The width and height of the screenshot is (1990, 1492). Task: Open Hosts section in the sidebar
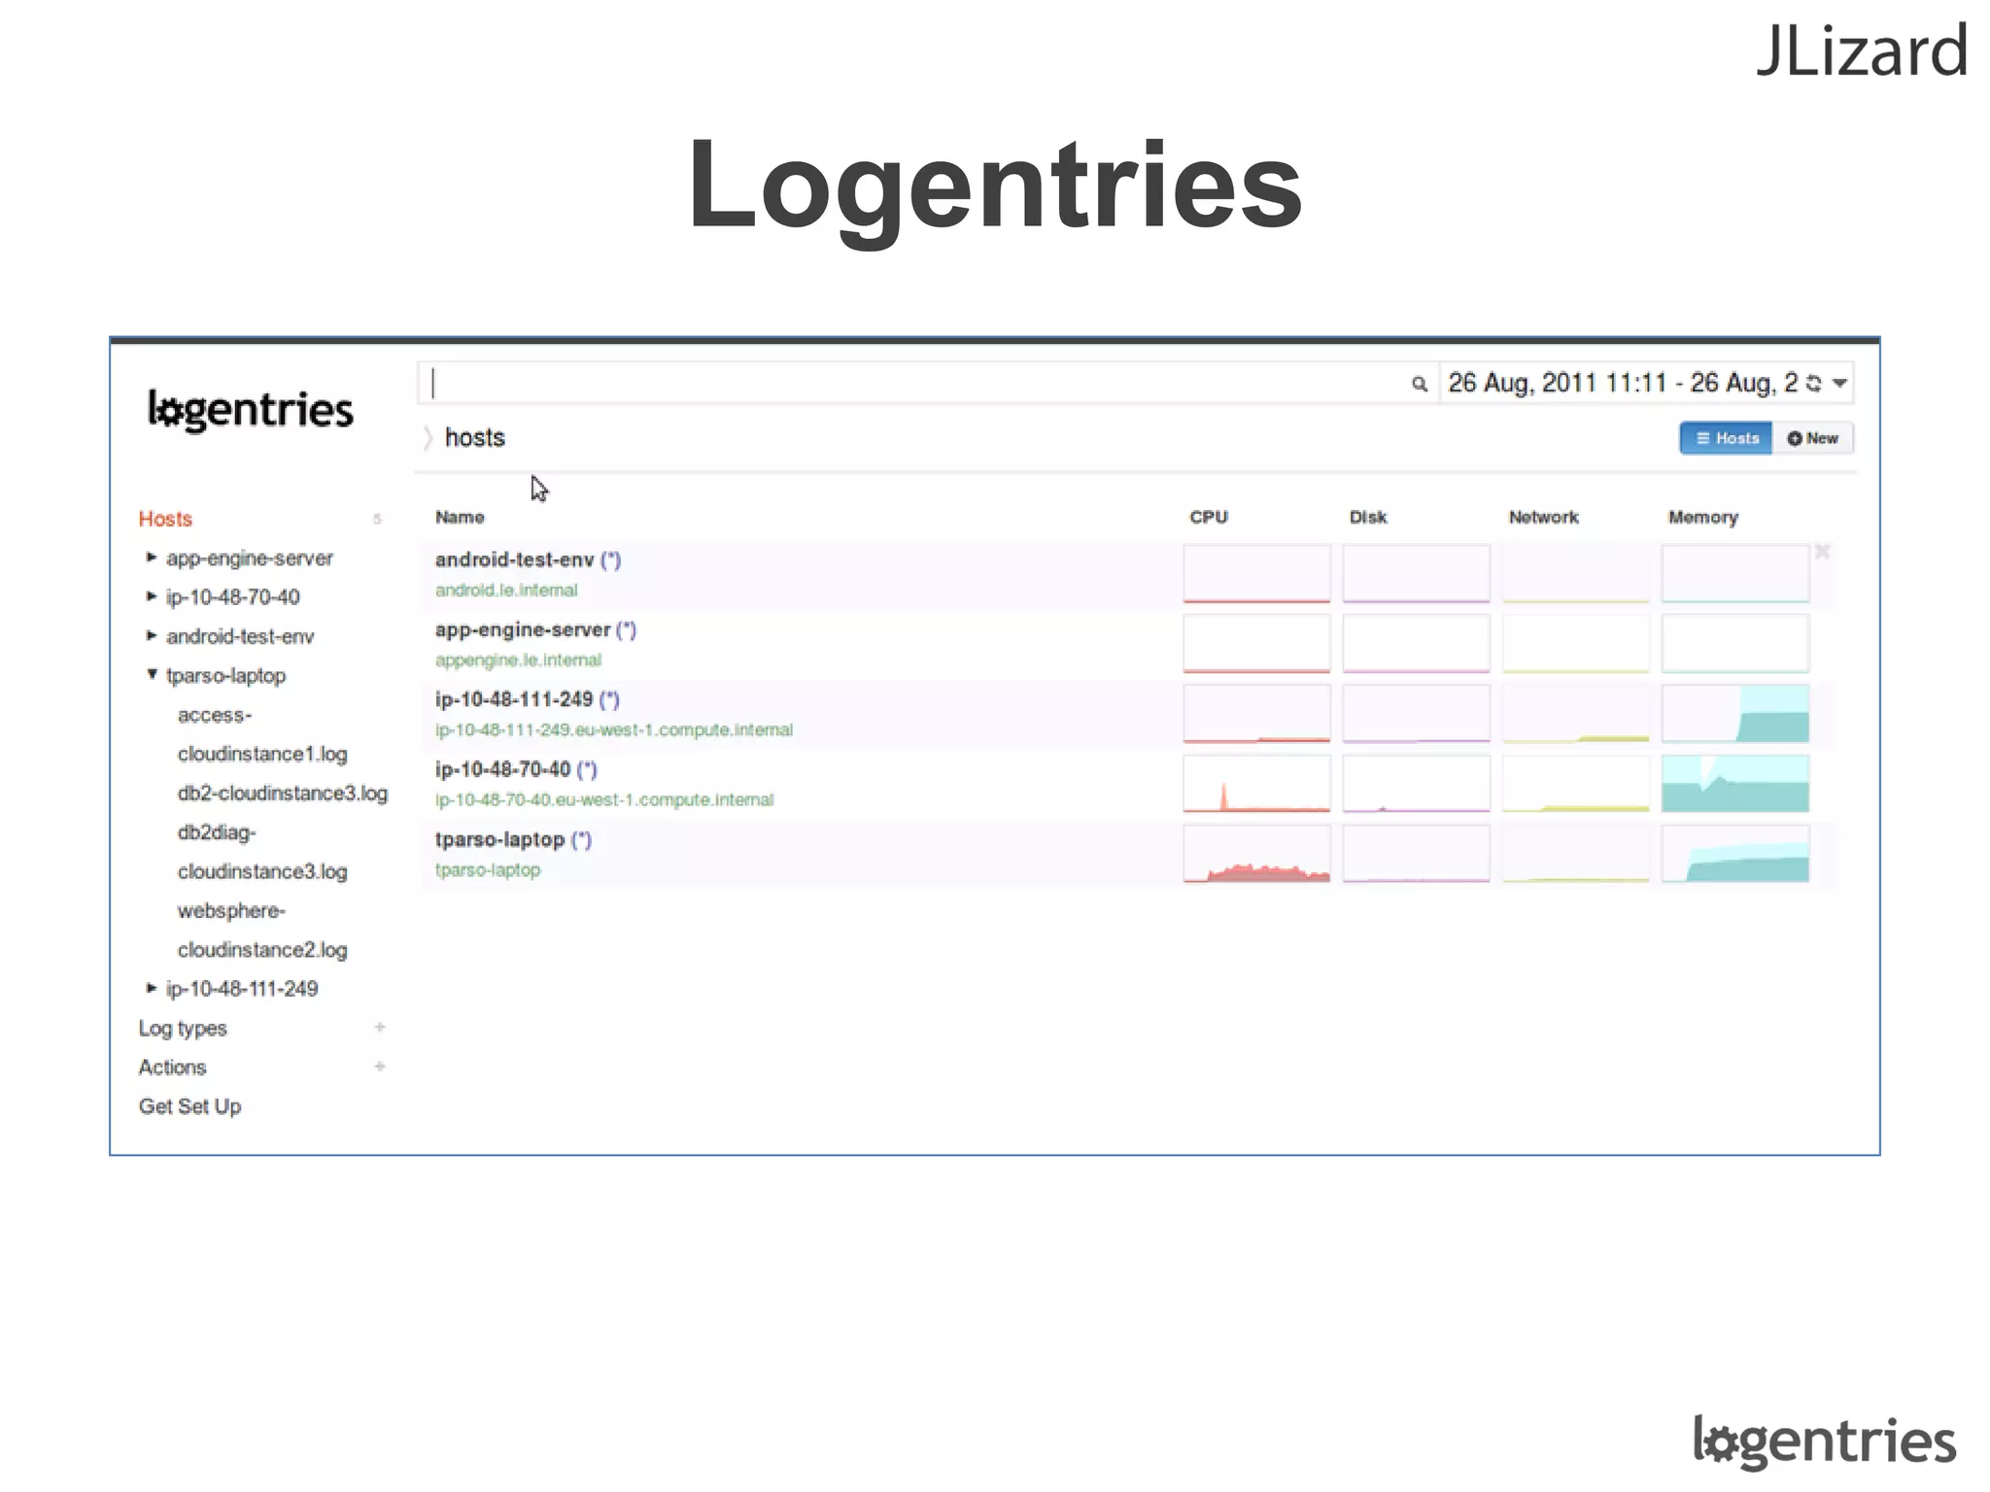click(165, 519)
